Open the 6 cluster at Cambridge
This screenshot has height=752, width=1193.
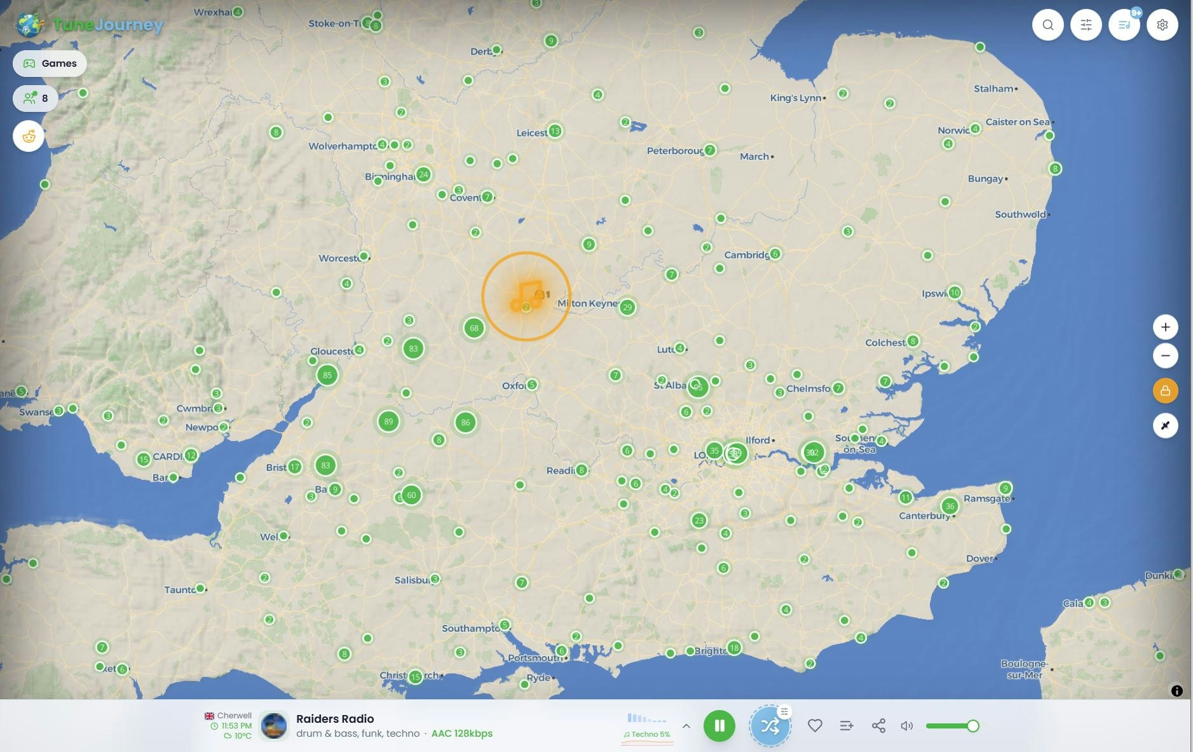(x=775, y=254)
